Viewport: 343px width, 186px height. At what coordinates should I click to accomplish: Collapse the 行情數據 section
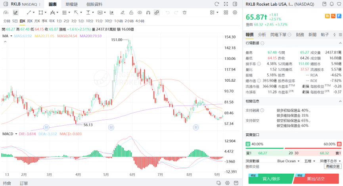click(340, 43)
